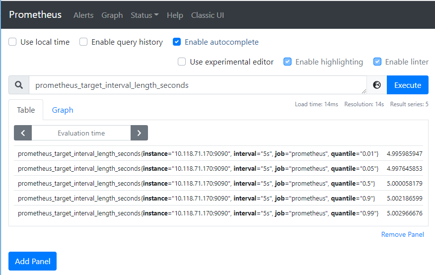The height and width of the screenshot is (275, 435).
Task: Open the metrics explorer globe icon
Action: click(377, 85)
